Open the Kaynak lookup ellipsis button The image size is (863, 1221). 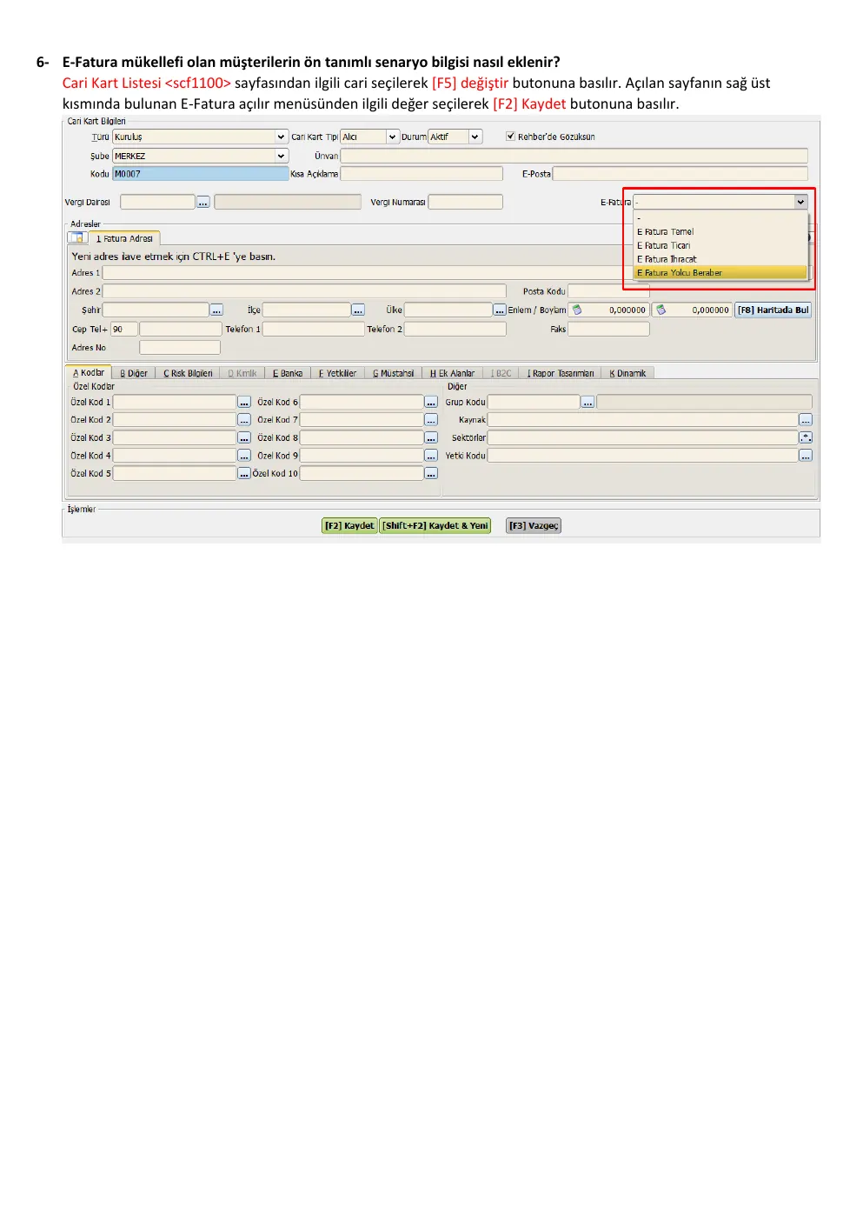[x=806, y=420]
